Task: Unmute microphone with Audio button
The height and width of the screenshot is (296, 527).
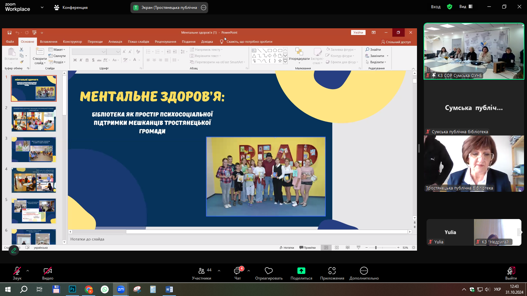Action: pos(17,271)
